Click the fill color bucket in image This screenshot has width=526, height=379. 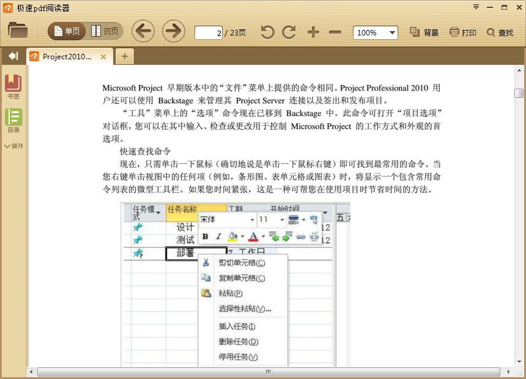tap(232, 237)
